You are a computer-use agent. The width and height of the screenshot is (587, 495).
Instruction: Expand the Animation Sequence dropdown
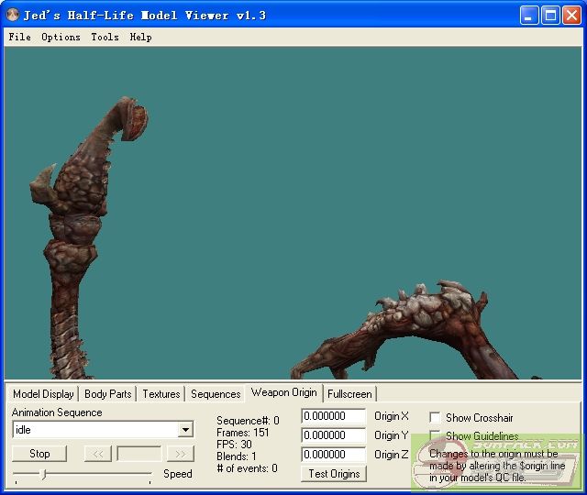pyautogui.click(x=185, y=430)
